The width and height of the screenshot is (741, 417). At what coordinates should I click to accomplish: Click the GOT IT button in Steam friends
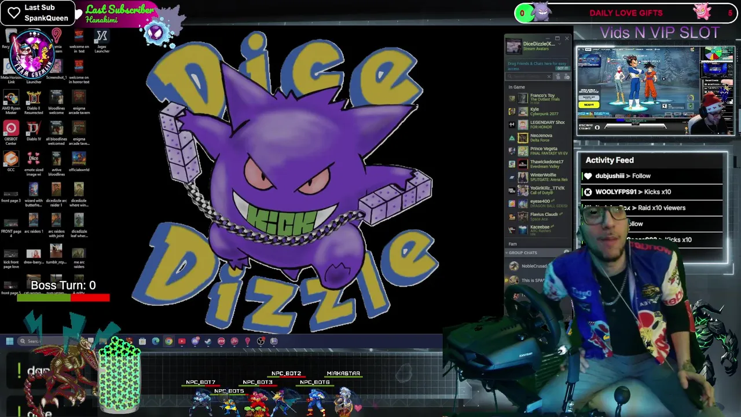pyautogui.click(x=563, y=68)
